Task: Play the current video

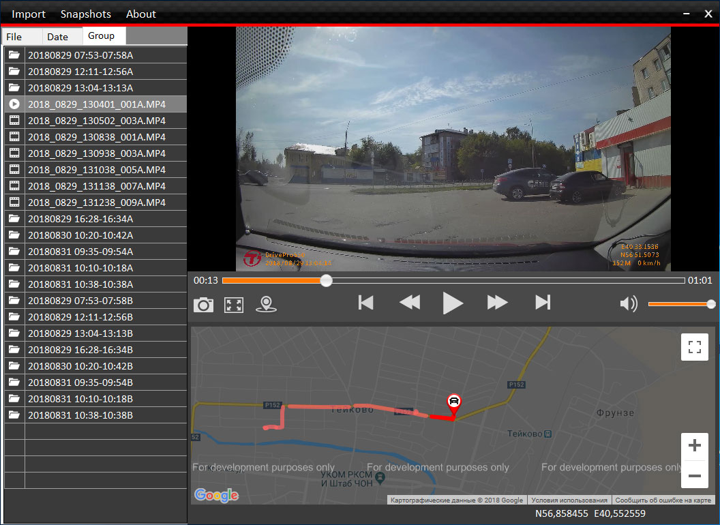Action: pyautogui.click(x=453, y=303)
